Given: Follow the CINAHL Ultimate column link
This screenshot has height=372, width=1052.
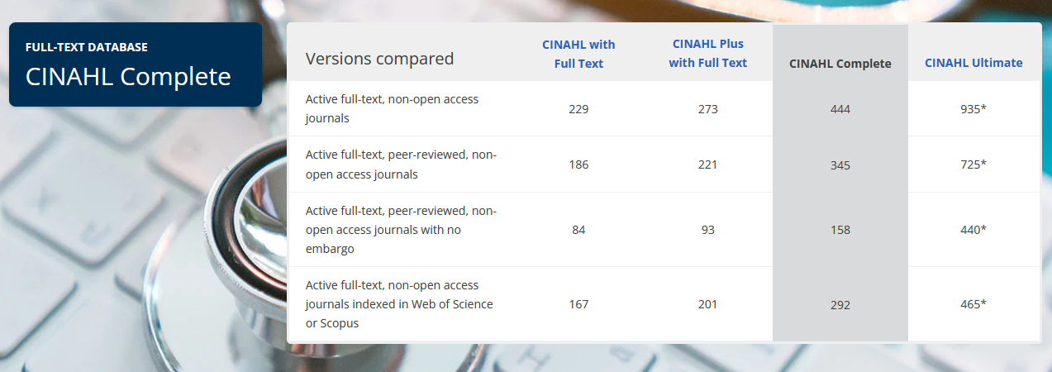Looking at the screenshot, I should [x=973, y=63].
